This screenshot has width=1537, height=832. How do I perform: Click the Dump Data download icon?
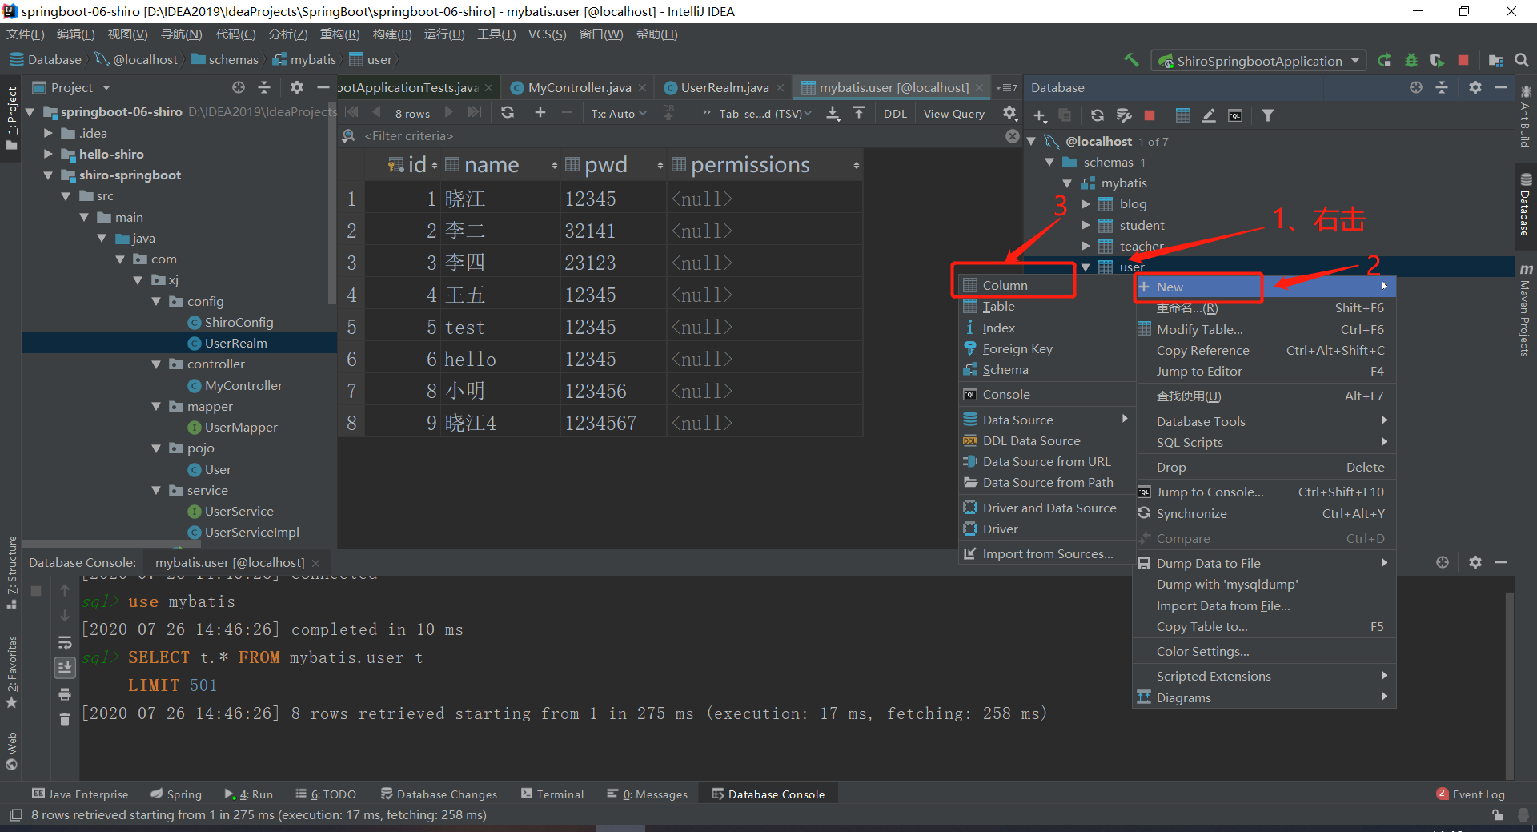tap(833, 113)
